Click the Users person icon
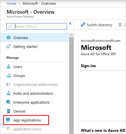This screenshot has height=134, width=126. point(8,67)
